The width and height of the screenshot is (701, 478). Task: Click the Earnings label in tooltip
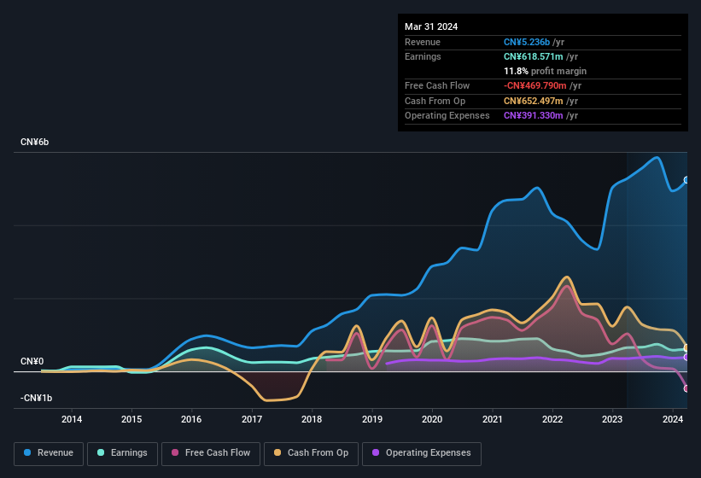423,56
